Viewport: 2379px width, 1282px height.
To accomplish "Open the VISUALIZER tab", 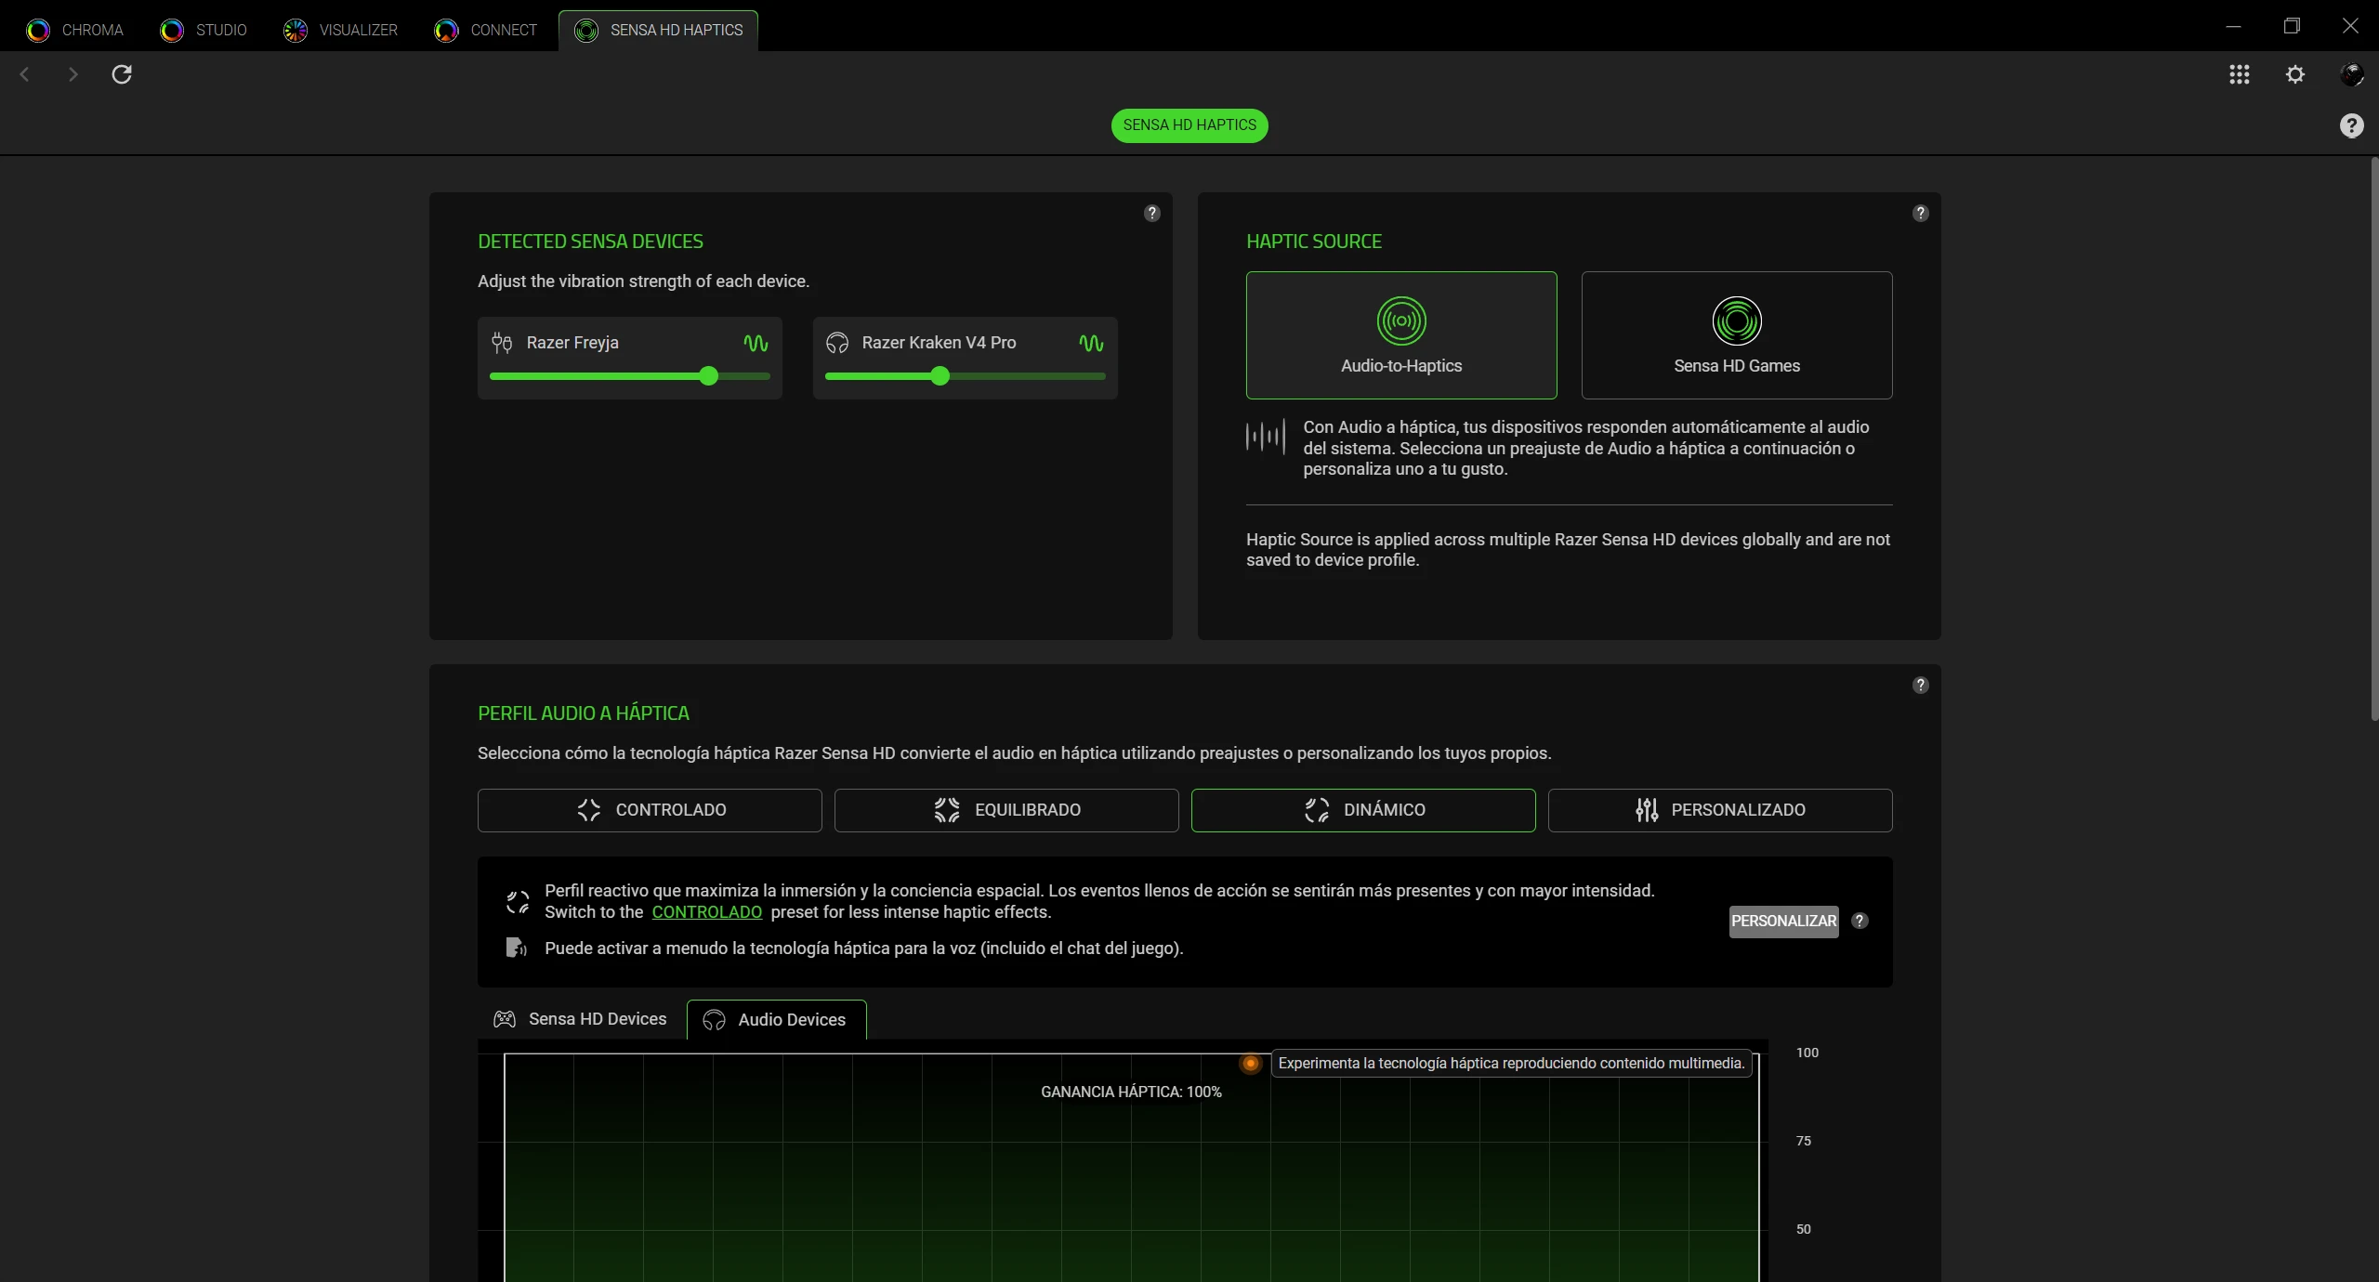I will 341,30.
